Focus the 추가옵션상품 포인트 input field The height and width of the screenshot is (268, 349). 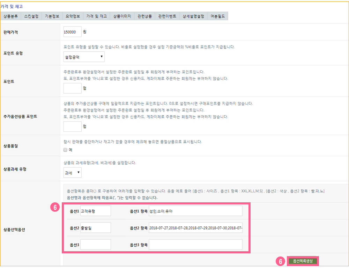pyautogui.click(x=72, y=126)
